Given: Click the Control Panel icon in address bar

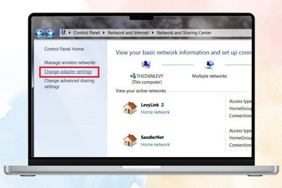Looking at the screenshot, I should tap(63, 33).
